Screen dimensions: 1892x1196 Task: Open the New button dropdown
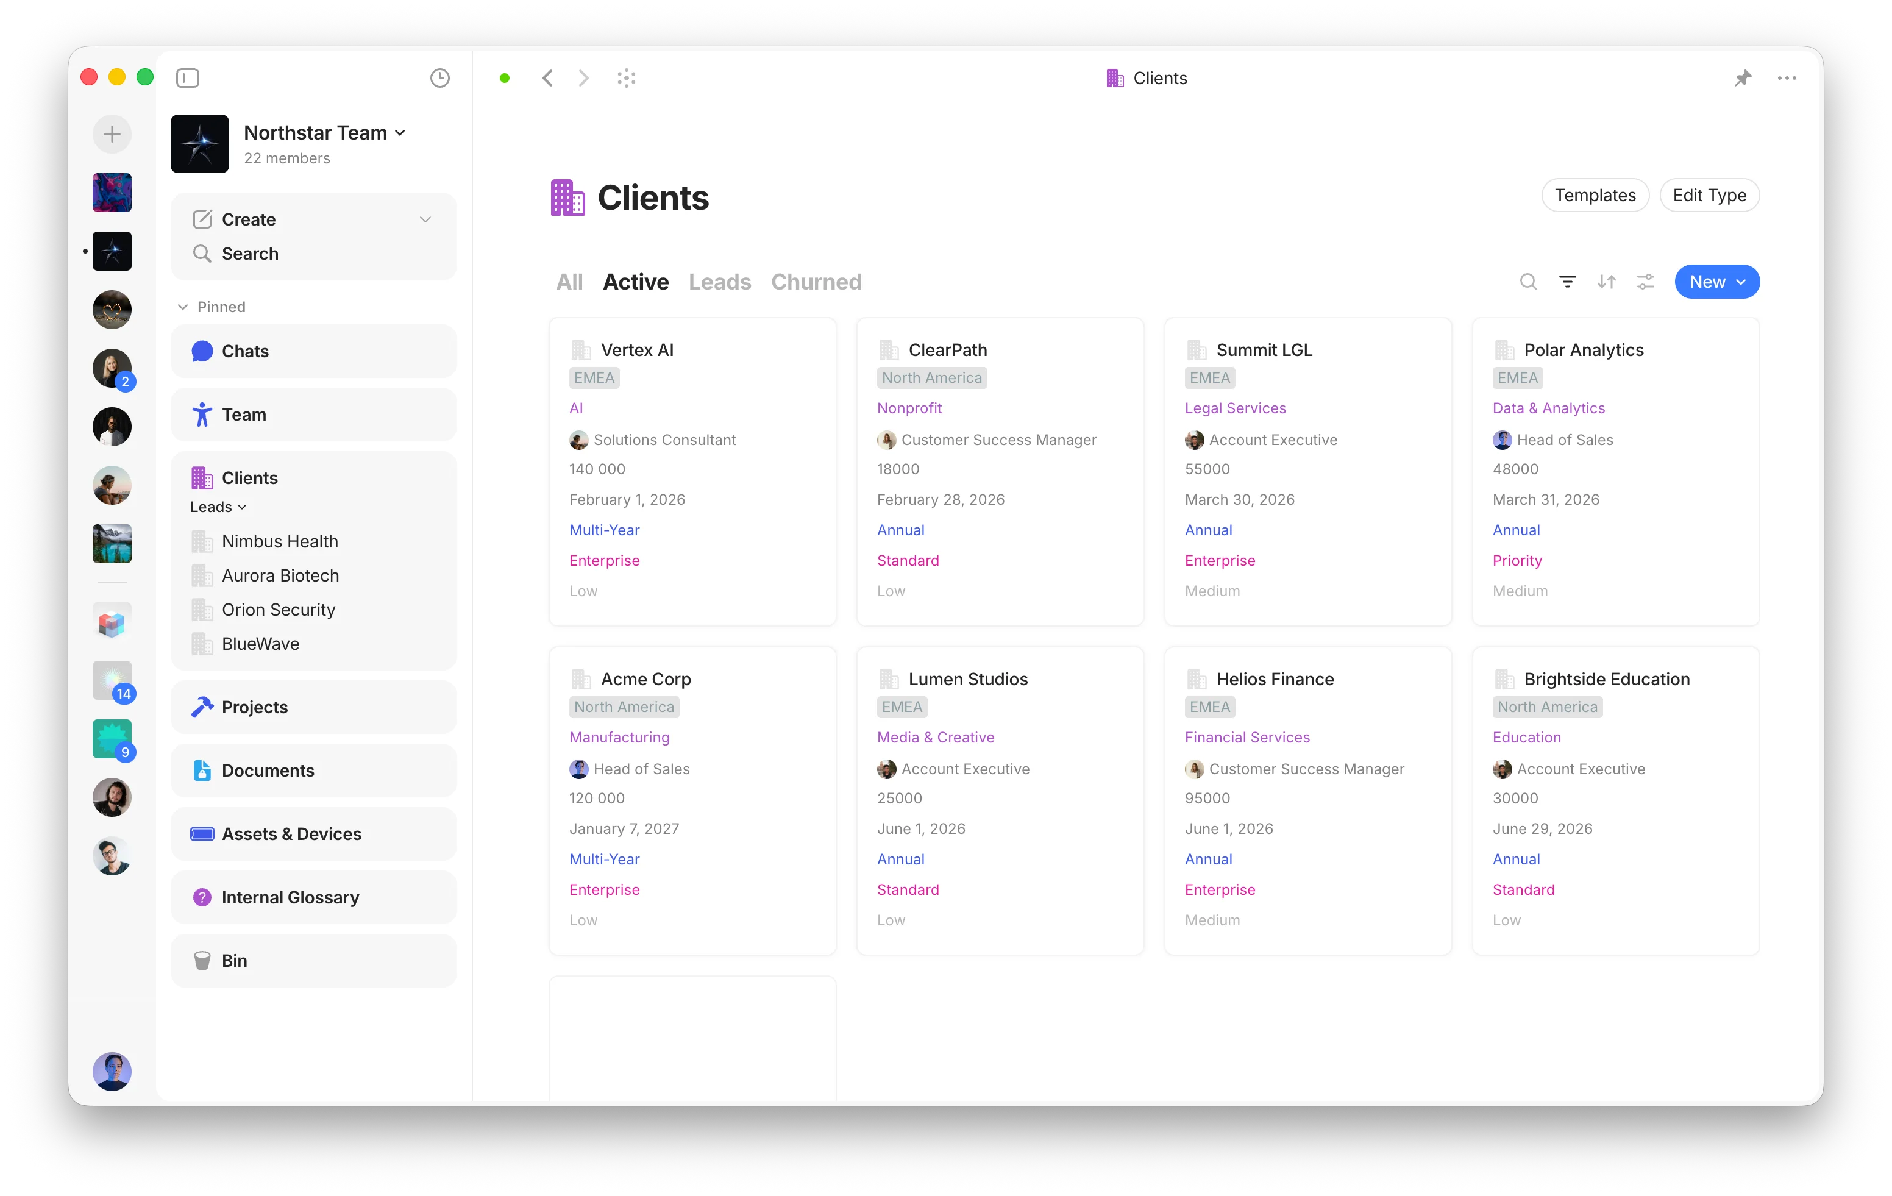(x=1717, y=281)
